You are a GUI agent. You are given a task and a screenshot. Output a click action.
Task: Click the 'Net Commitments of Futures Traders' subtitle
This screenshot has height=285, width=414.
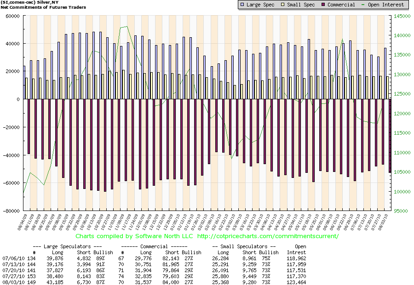click(40, 8)
